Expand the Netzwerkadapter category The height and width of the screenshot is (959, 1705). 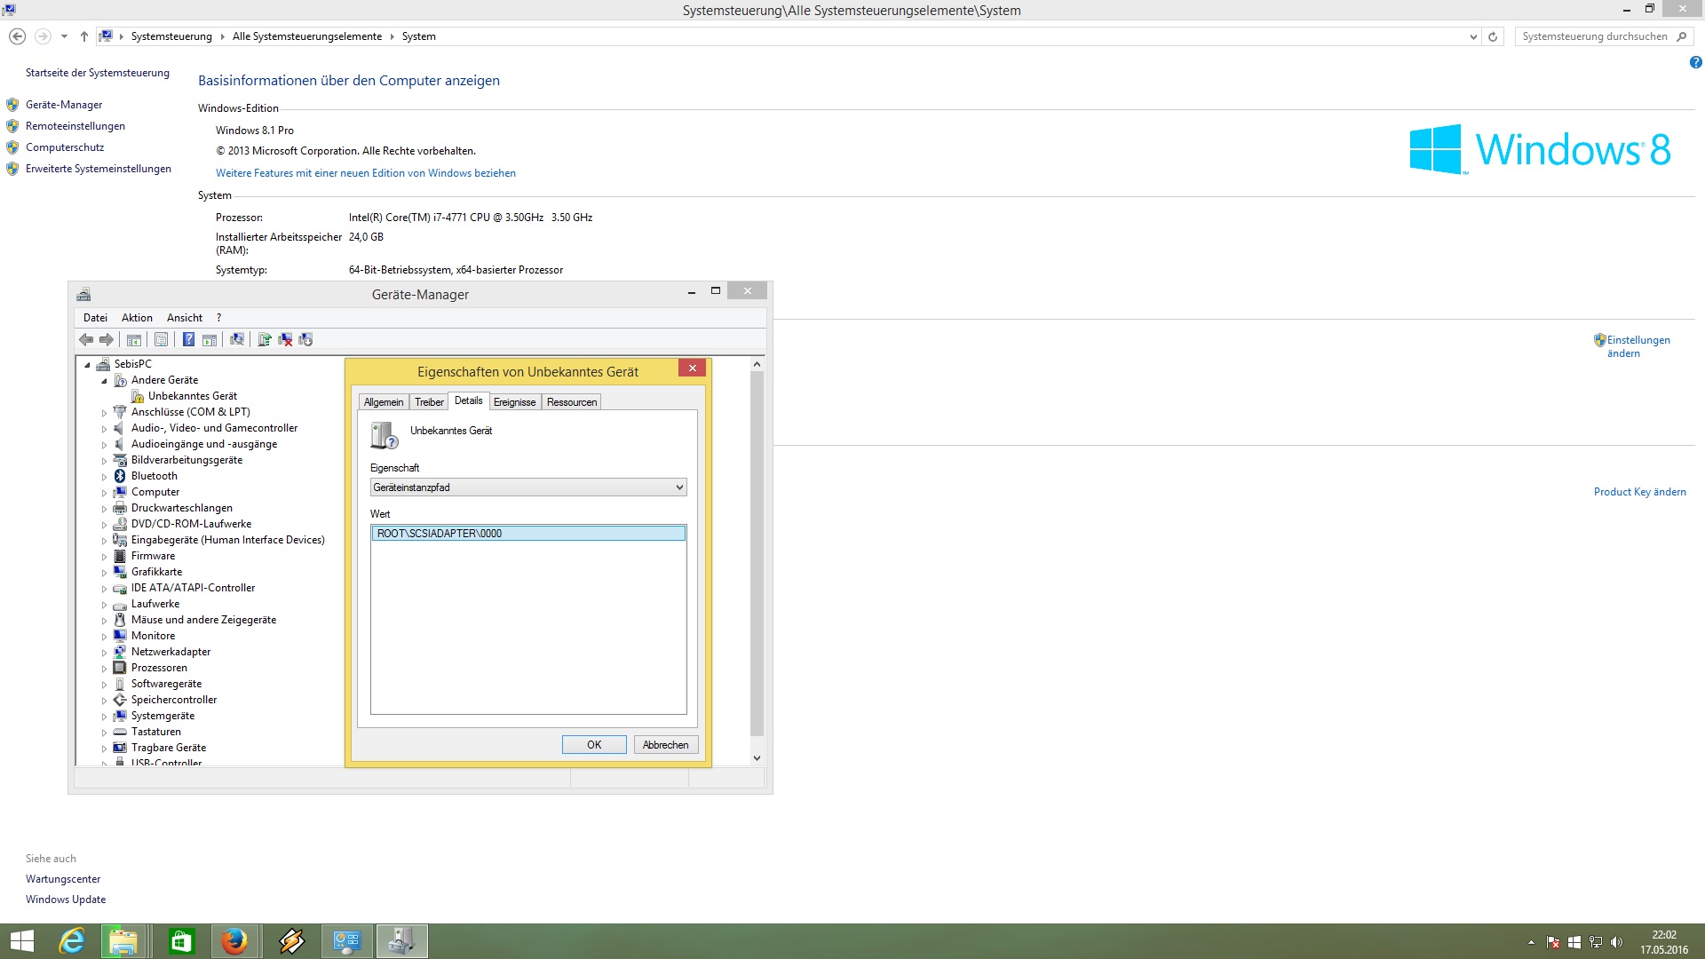[x=104, y=653]
